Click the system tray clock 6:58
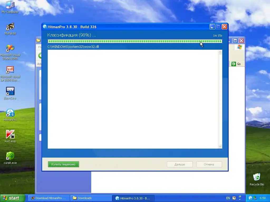 [x=263, y=198]
